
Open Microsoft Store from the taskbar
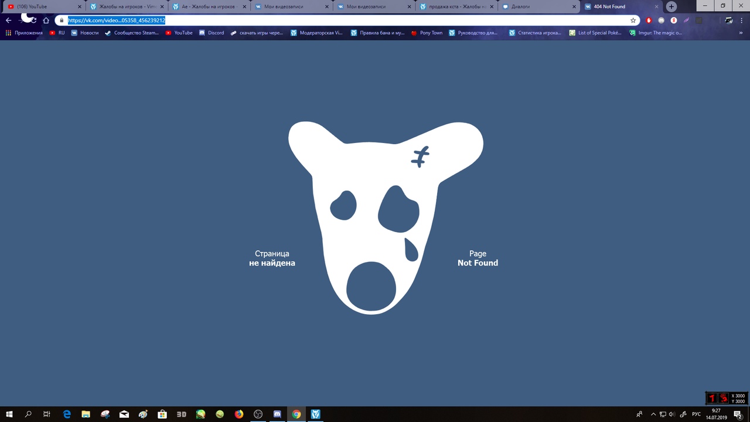[x=162, y=414]
